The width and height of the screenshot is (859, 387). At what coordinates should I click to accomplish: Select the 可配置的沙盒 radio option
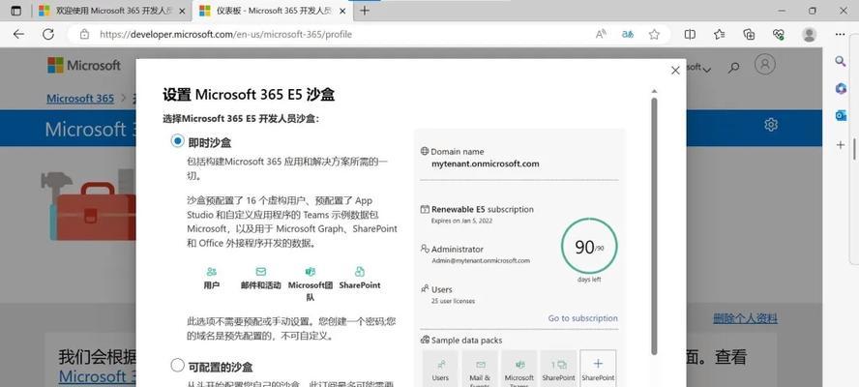[177, 366]
